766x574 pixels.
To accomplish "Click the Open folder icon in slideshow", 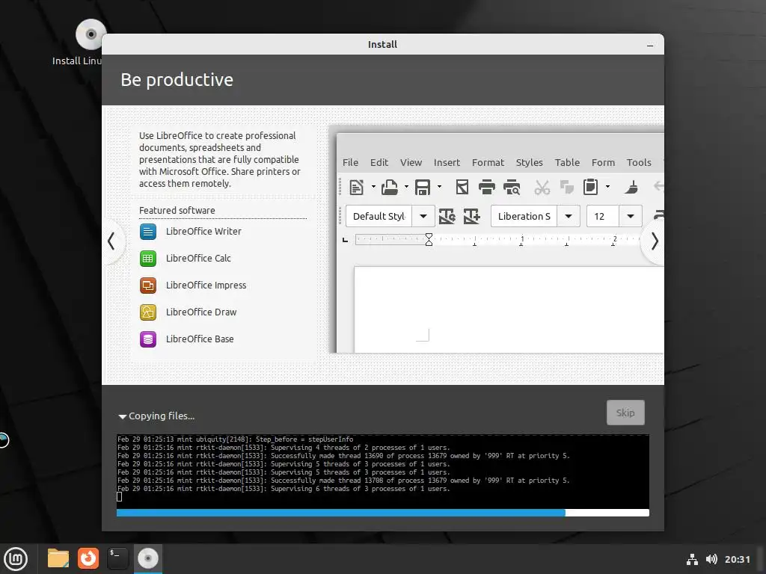I will (x=389, y=187).
